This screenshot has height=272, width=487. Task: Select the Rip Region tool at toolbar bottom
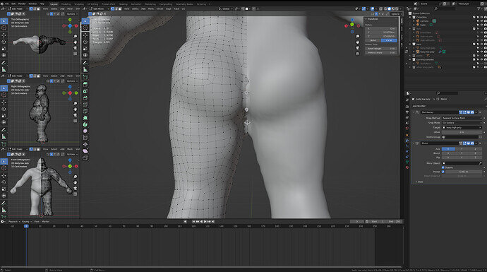tap(85, 158)
